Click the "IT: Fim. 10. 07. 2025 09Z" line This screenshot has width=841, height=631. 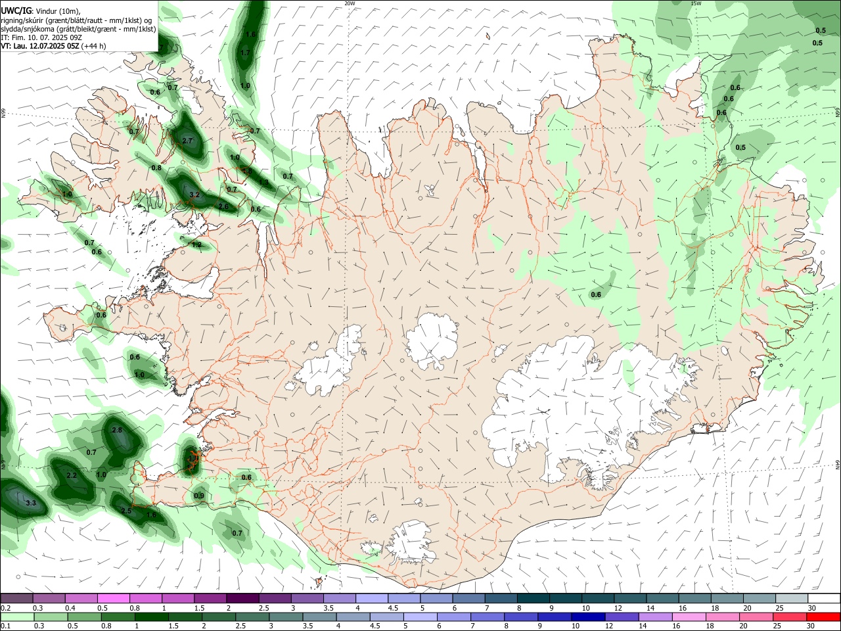pos(41,37)
